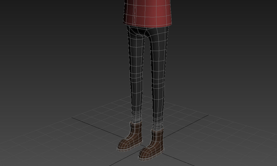Select the red coat mesh in viewport
Viewport: 277px width, 166px height.
[x=148, y=13]
